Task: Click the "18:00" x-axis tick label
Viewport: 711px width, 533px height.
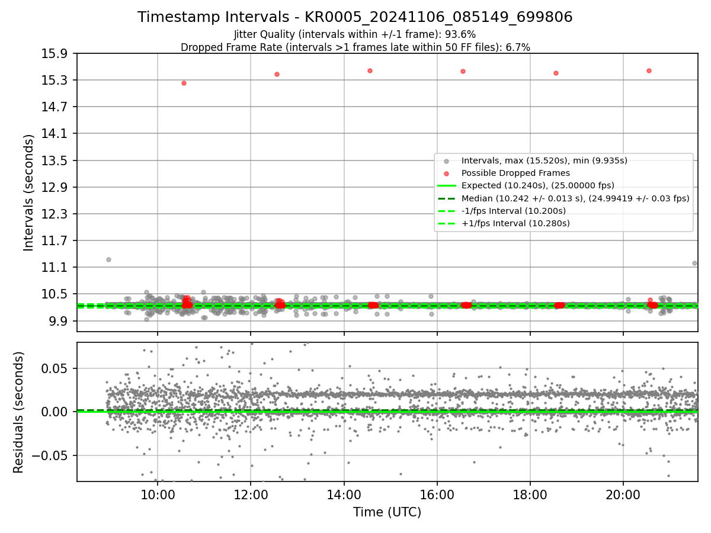Action: (530, 494)
